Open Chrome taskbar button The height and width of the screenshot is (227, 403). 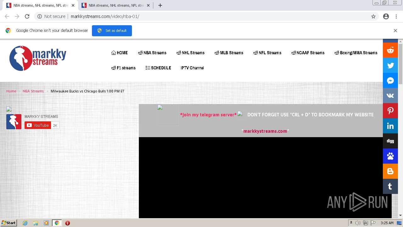pyautogui.click(x=57, y=223)
